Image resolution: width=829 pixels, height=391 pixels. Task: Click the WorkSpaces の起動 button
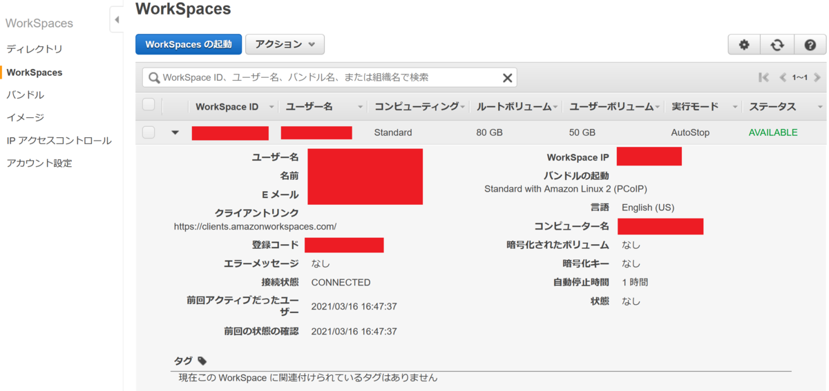pos(189,44)
